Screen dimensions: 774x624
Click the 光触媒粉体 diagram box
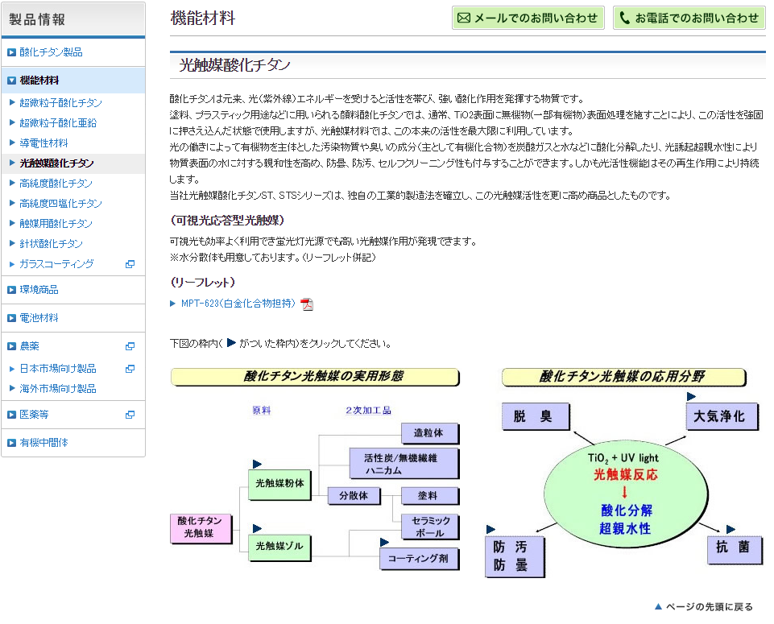(x=279, y=485)
